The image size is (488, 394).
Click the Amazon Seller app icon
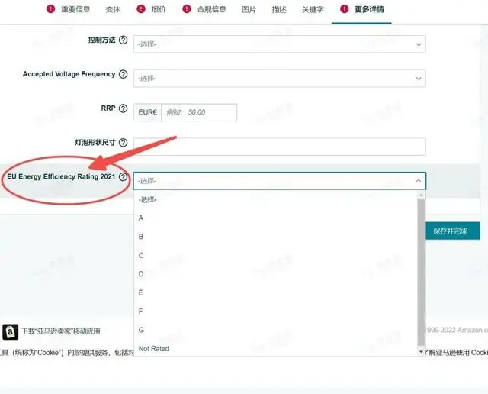point(10,331)
